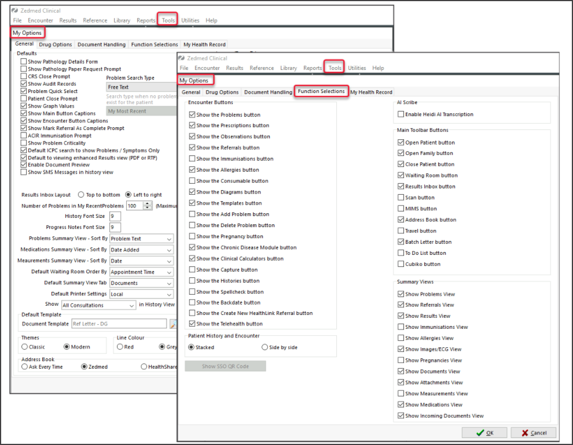Enable MIMS button checkbox
The image size is (573, 445).
401,209
